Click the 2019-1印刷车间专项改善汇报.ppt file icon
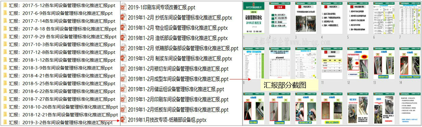Screen dimensions: 422x127 [123, 7]
